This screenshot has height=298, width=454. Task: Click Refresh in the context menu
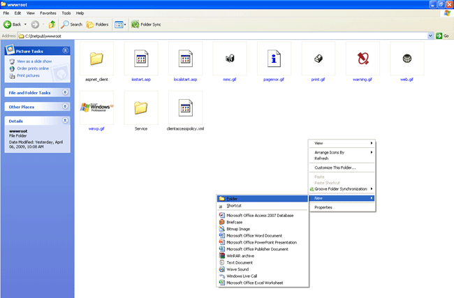point(342,158)
